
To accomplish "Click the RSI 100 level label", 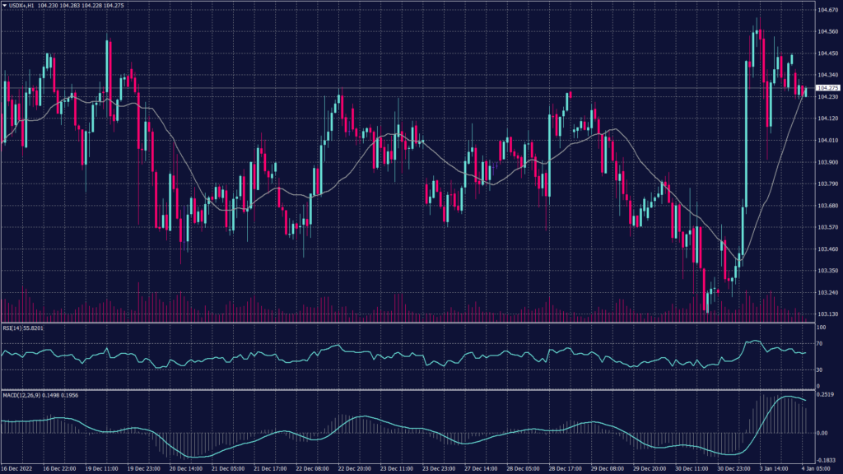I will [x=821, y=328].
